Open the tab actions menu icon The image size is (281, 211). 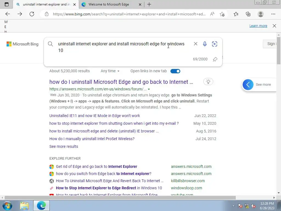(x=7, y=4)
